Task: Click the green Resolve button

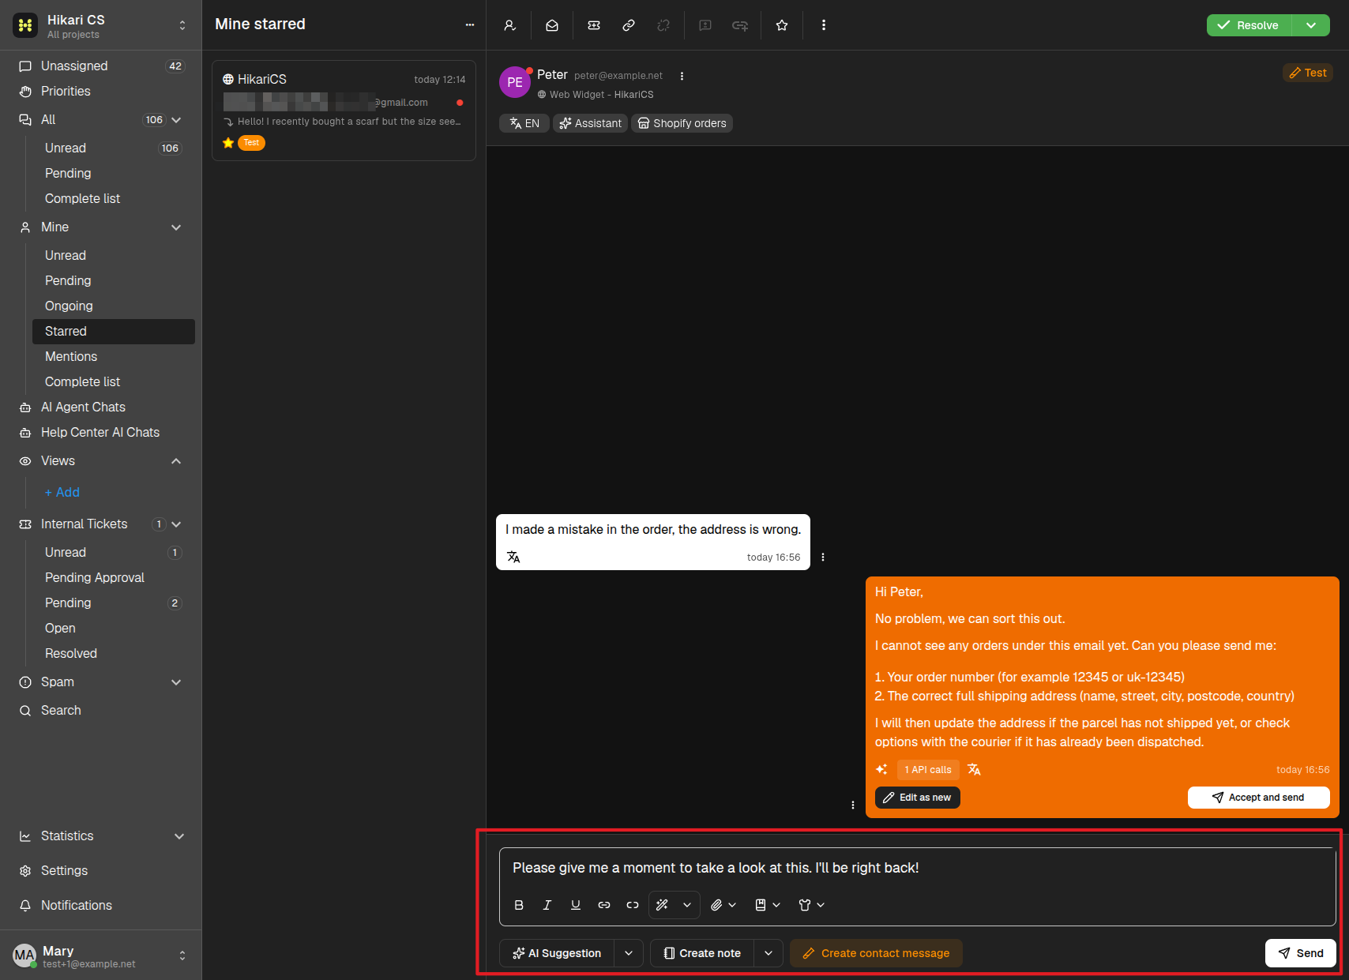Action: click(1249, 25)
